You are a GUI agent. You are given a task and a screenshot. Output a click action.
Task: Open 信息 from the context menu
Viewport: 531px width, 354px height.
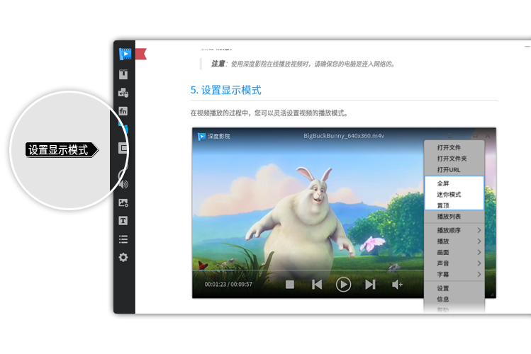click(x=454, y=299)
